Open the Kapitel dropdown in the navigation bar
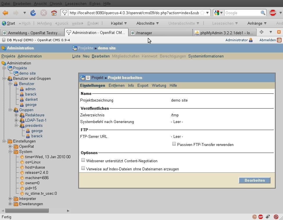Image resolution: width=283 pixels, height=220 pixels. [x=119, y=23]
